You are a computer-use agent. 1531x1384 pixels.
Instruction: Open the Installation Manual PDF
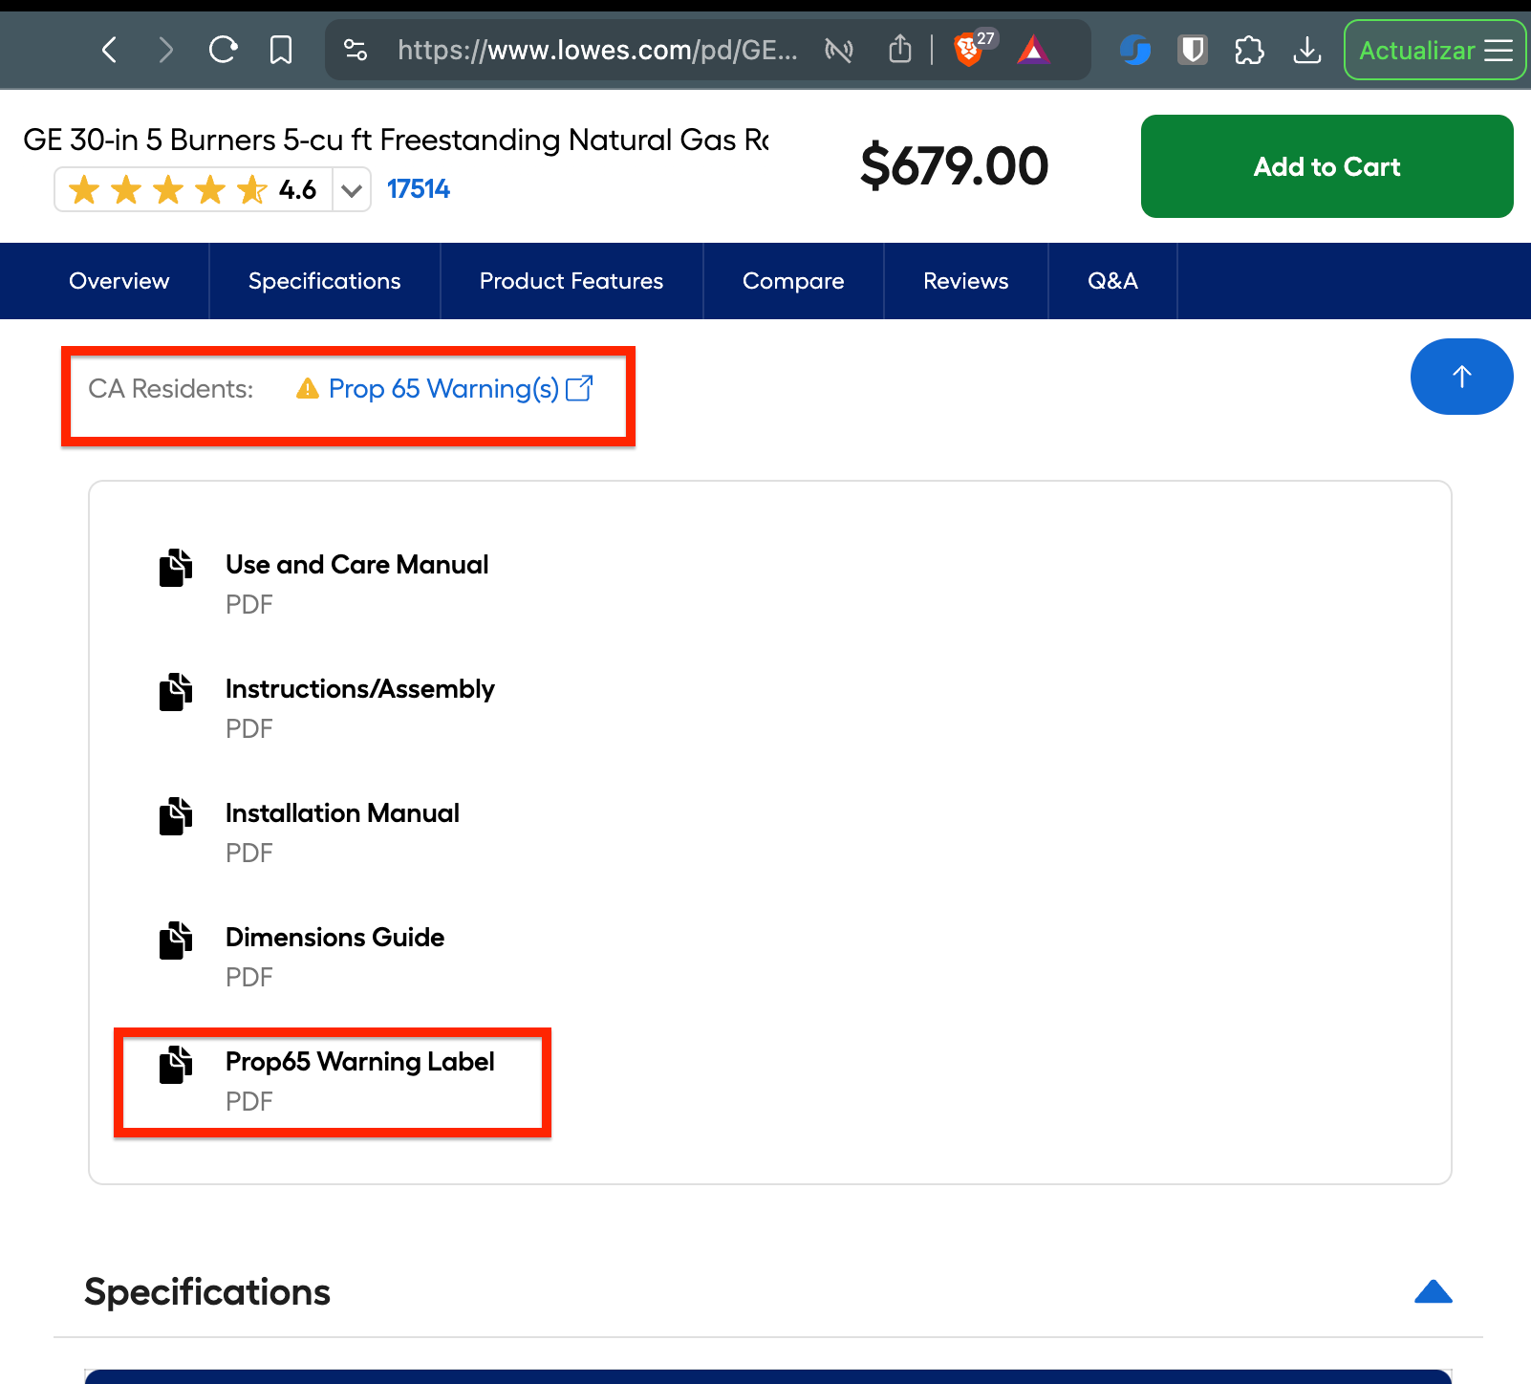(342, 813)
